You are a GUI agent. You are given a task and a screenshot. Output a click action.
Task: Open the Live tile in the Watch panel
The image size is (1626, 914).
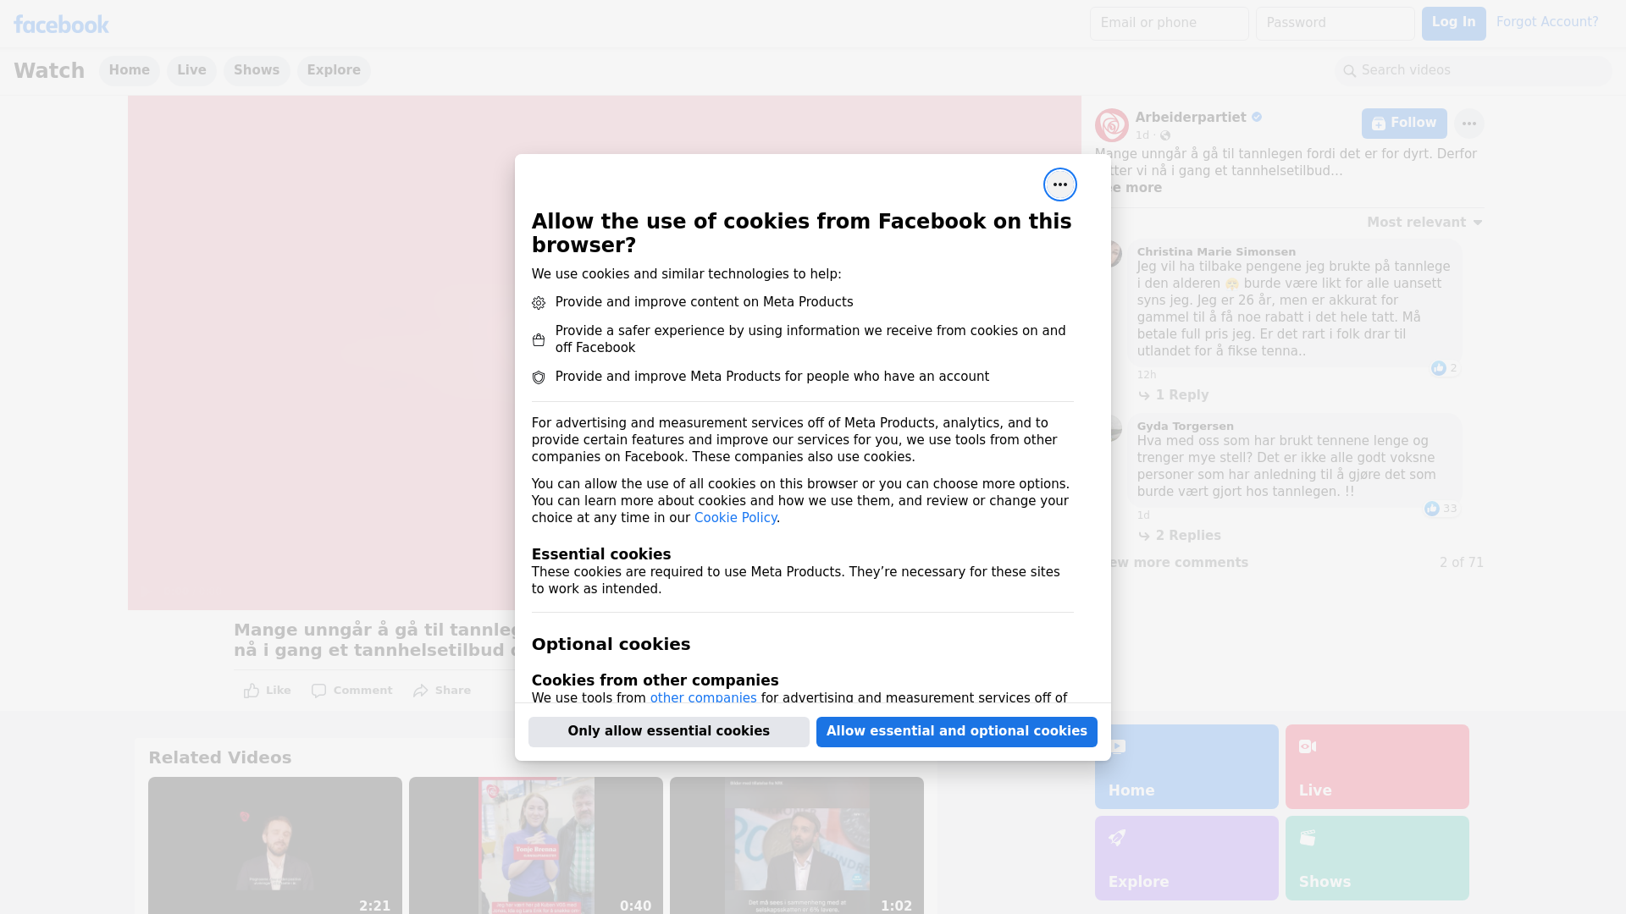click(x=1377, y=767)
